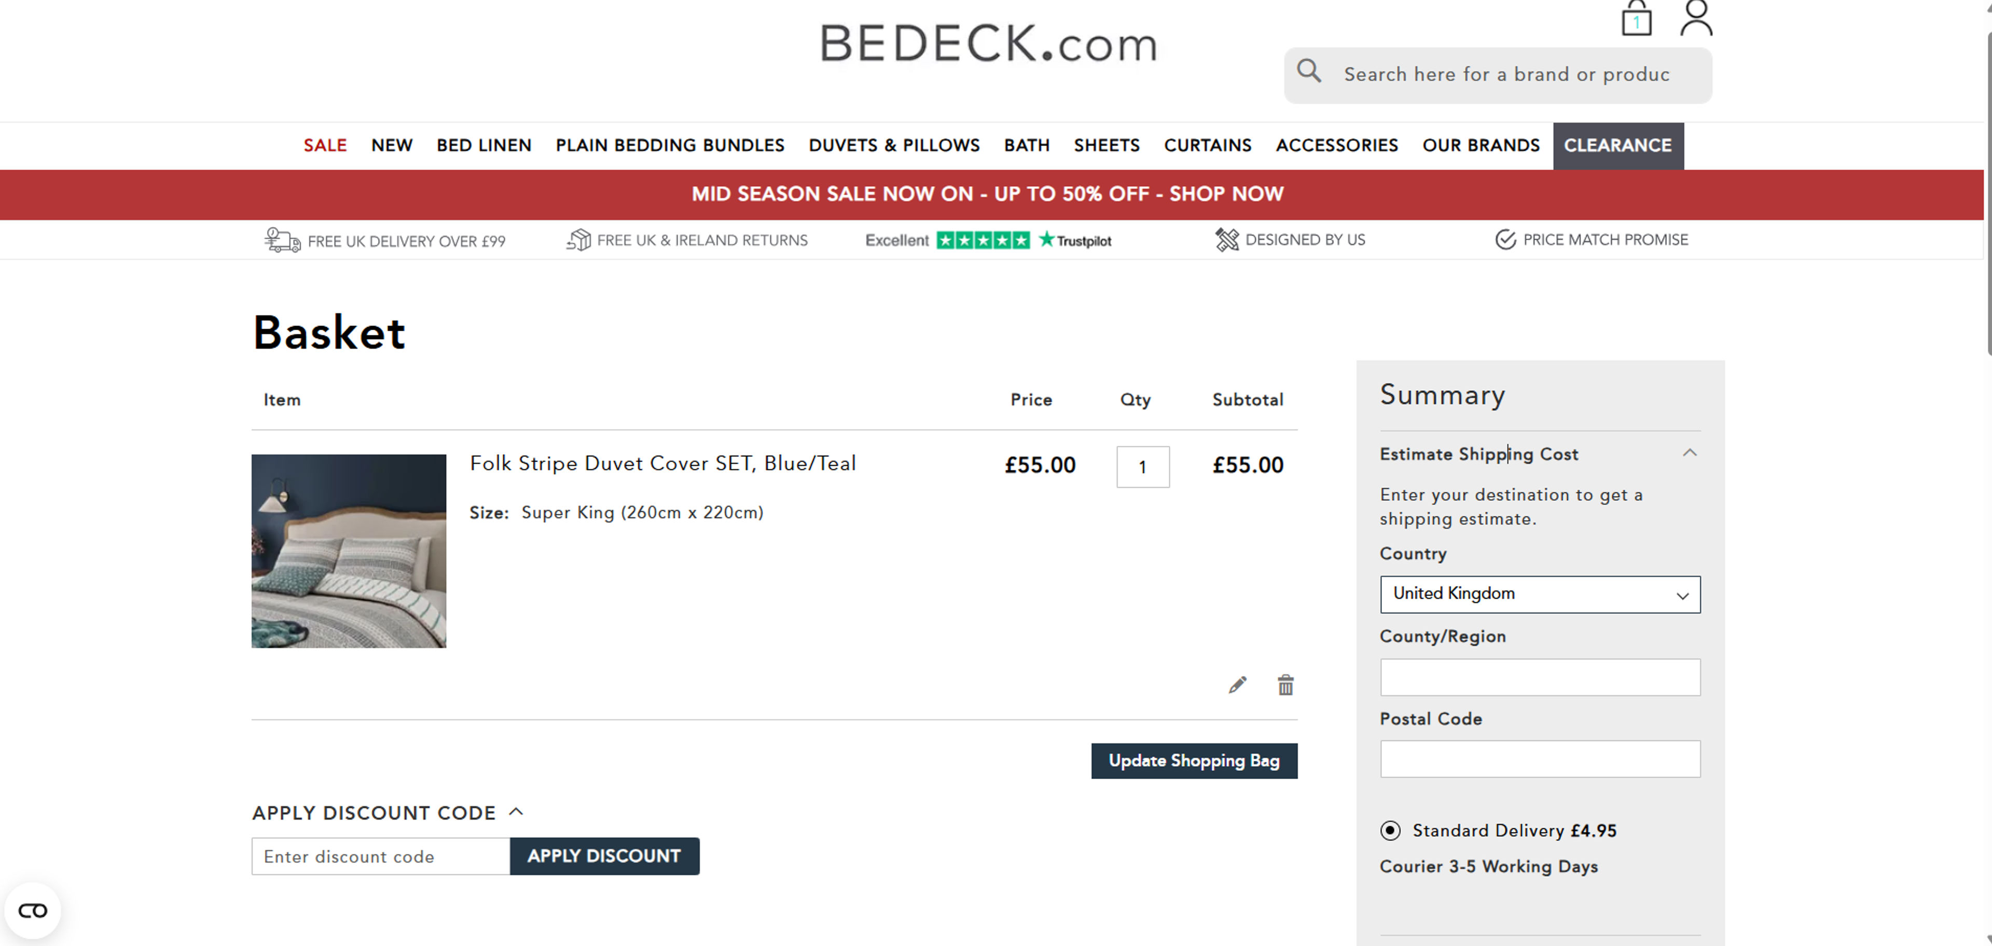Viewport: 1992px width, 946px height.
Task: Open the search magnifier icon
Action: click(x=1310, y=71)
